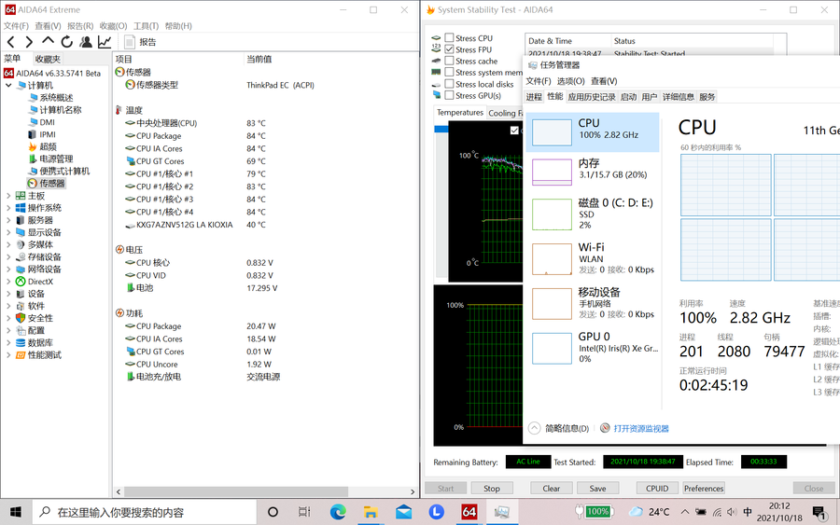Open the 工具(T) menu in AIDA64

[146, 26]
